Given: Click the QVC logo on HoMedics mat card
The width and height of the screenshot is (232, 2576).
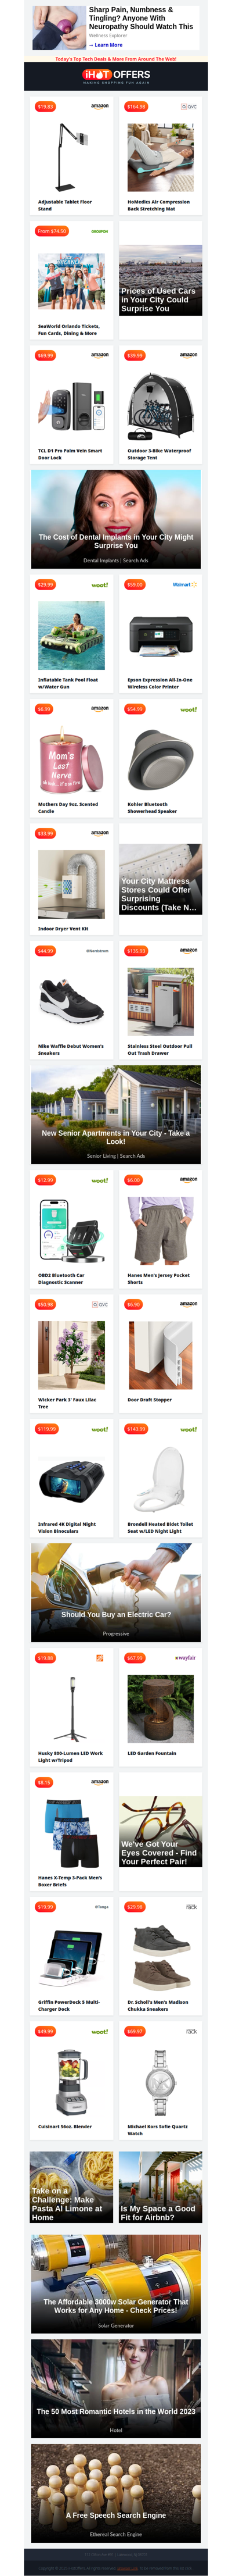Looking at the screenshot, I should click(x=188, y=106).
